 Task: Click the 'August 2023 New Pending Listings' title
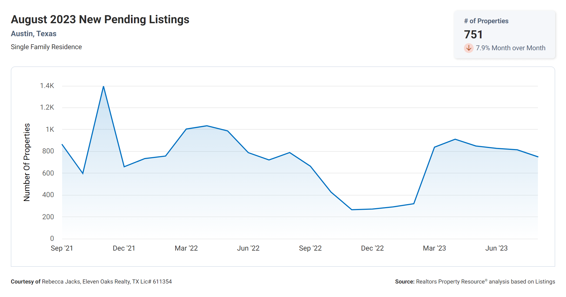click(100, 19)
